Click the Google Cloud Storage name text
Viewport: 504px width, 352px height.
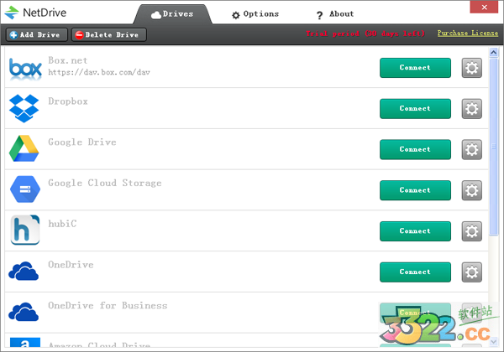[x=105, y=183]
